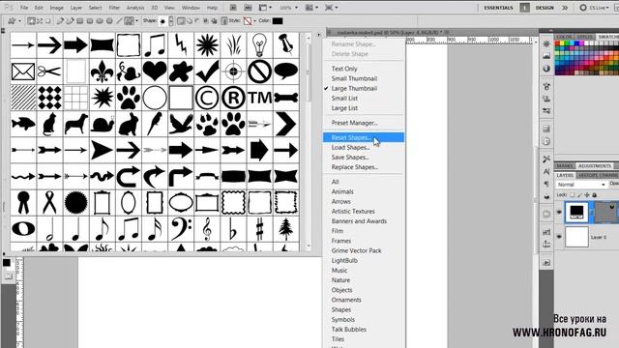619x348 pixels.
Task: Open the File menu
Action: click(x=24, y=8)
